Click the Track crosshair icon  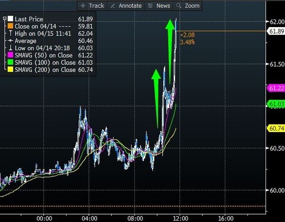point(83,6)
